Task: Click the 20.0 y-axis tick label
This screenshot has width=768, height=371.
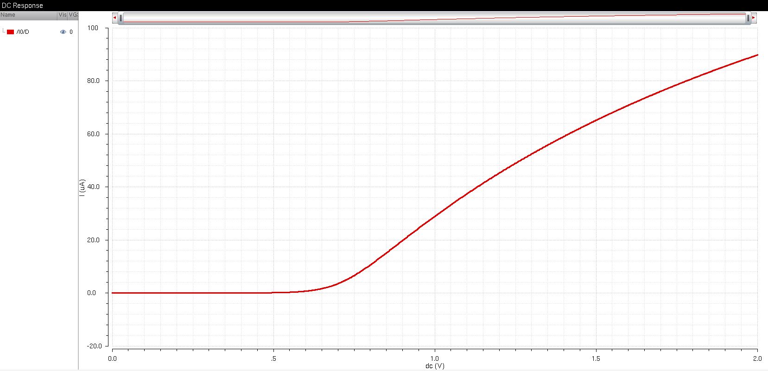Action: pos(93,240)
